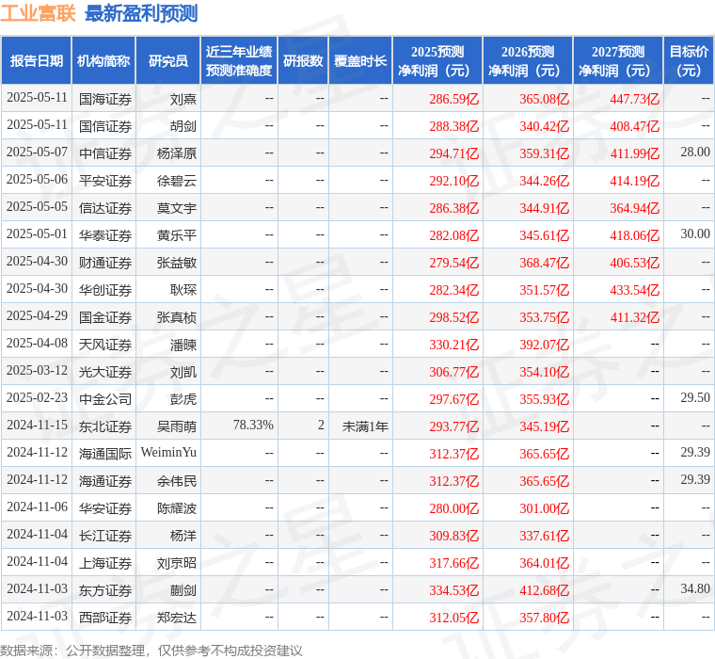Screen dimensions: 715x659
Task: Open the 国海证券 institution entry
Action: pos(105,98)
